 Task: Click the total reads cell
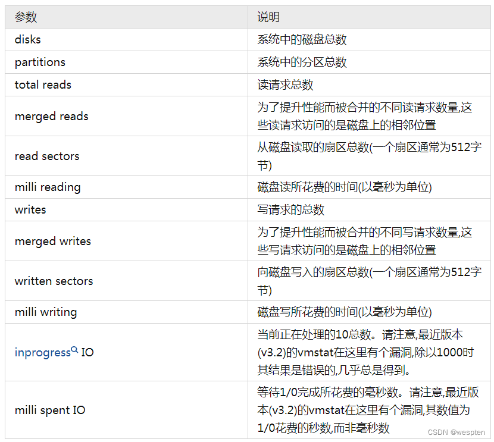126,85
